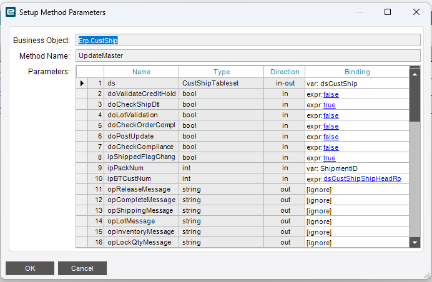Image resolution: width=432 pixels, height=282 pixels.
Task: Click the 'out' direction cell for opLotMessage
Action: point(285,221)
